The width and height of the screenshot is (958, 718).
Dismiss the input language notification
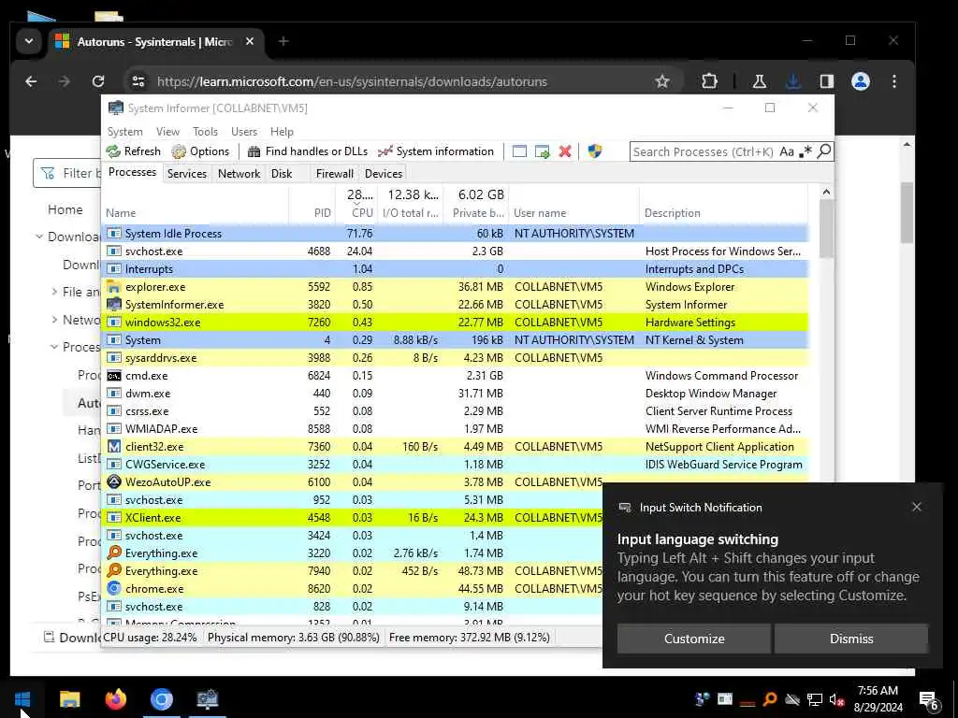pos(851,639)
